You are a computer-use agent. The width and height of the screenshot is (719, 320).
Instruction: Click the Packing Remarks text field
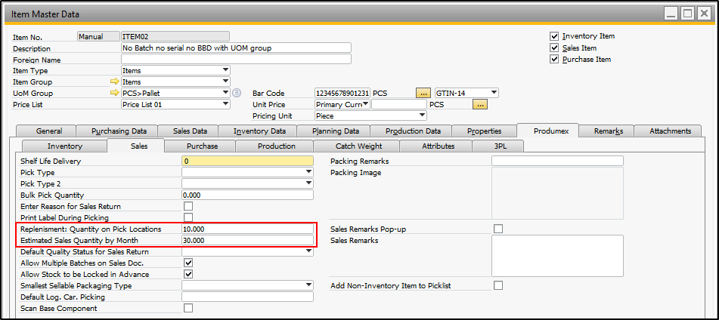point(557,161)
